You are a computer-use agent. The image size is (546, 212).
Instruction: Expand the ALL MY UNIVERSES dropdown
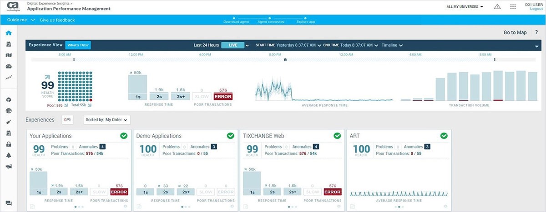(465, 7)
